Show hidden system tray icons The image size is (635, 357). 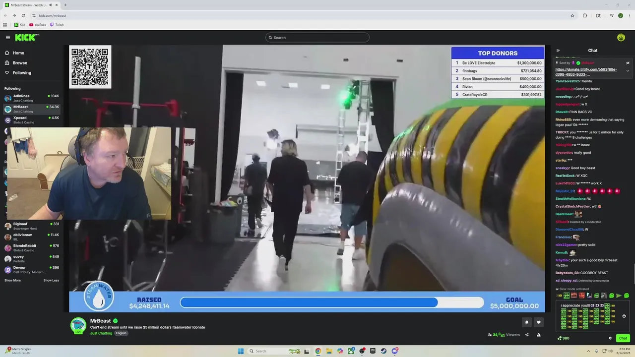tap(589, 351)
